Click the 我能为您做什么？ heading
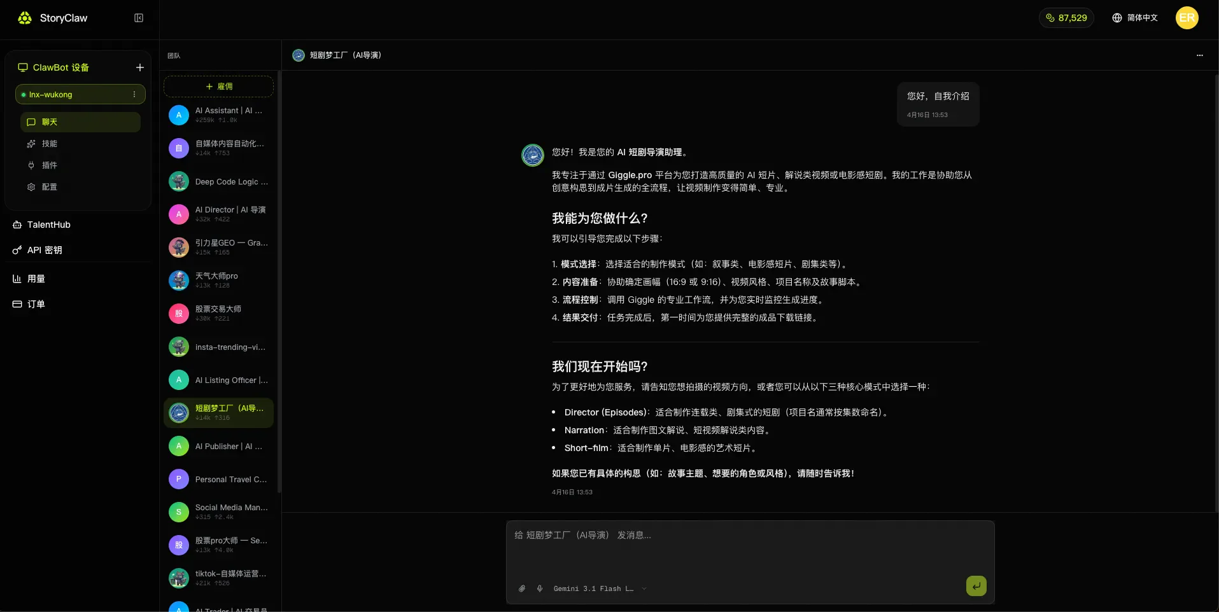Image resolution: width=1219 pixels, height=612 pixels. (600, 218)
